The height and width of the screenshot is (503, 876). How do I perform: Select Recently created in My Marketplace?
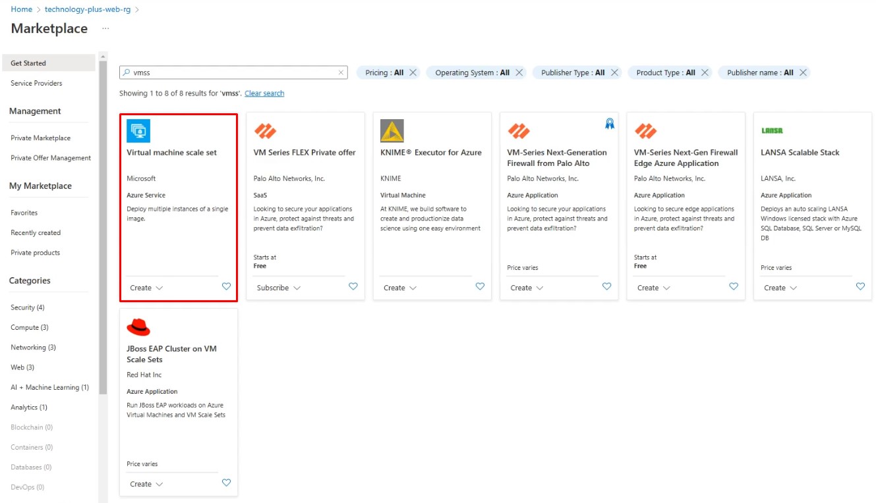36,232
